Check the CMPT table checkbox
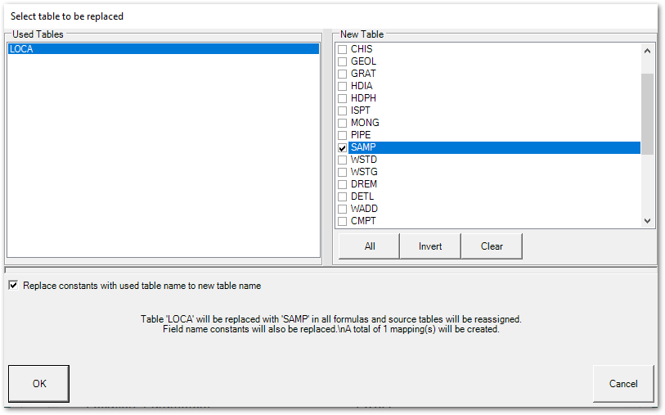Viewport: 665px width, 415px height. tap(342, 222)
